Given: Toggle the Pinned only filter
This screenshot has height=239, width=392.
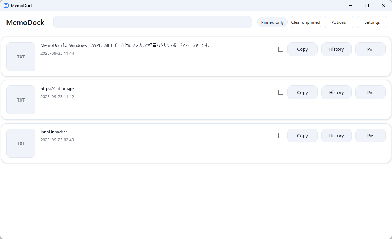Looking at the screenshot, I should coord(272,22).
